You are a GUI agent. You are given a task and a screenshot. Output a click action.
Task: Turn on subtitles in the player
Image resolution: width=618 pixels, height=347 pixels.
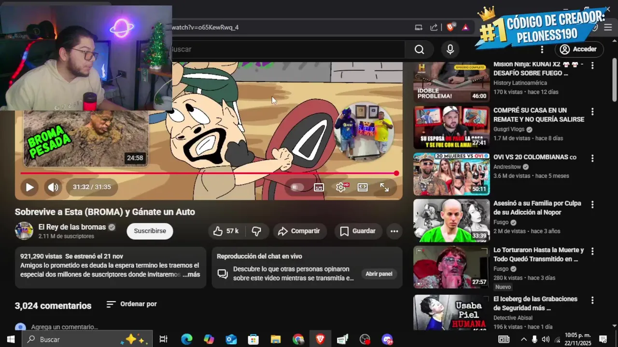click(319, 187)
